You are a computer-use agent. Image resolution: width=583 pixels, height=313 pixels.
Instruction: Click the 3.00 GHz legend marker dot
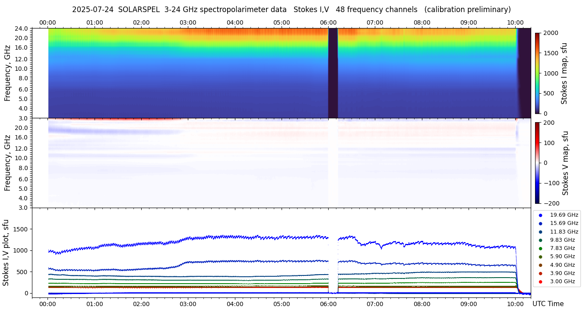pos(540,282)
